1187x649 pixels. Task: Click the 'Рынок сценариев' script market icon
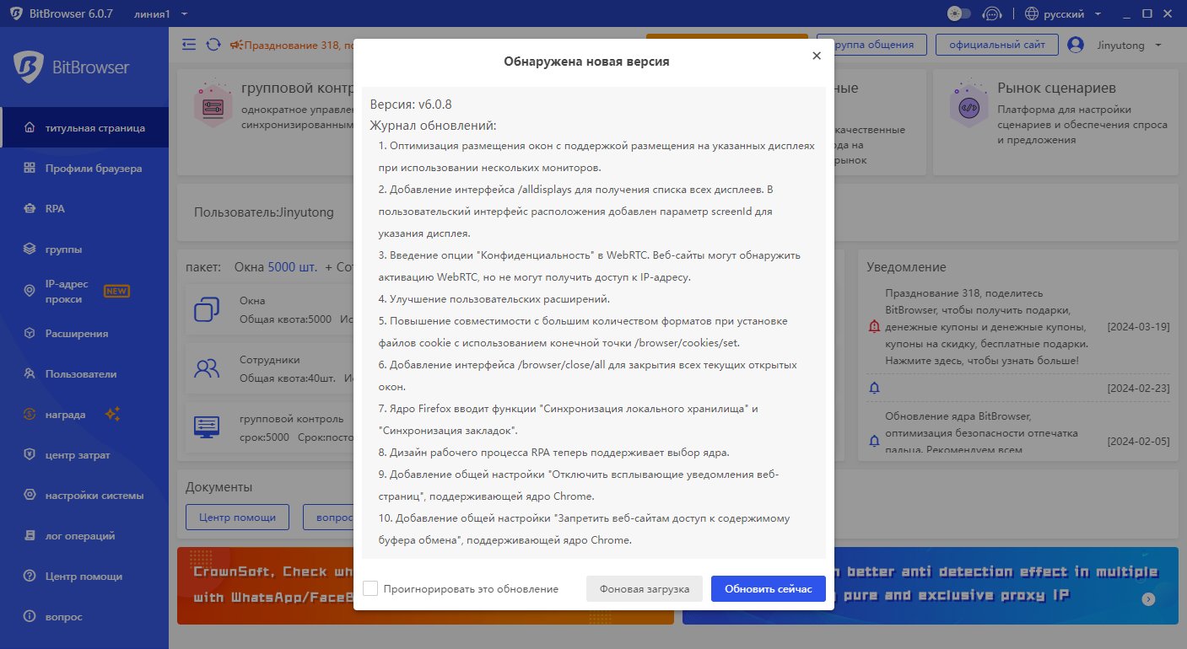pyautogui.click(x=968, y=102)
